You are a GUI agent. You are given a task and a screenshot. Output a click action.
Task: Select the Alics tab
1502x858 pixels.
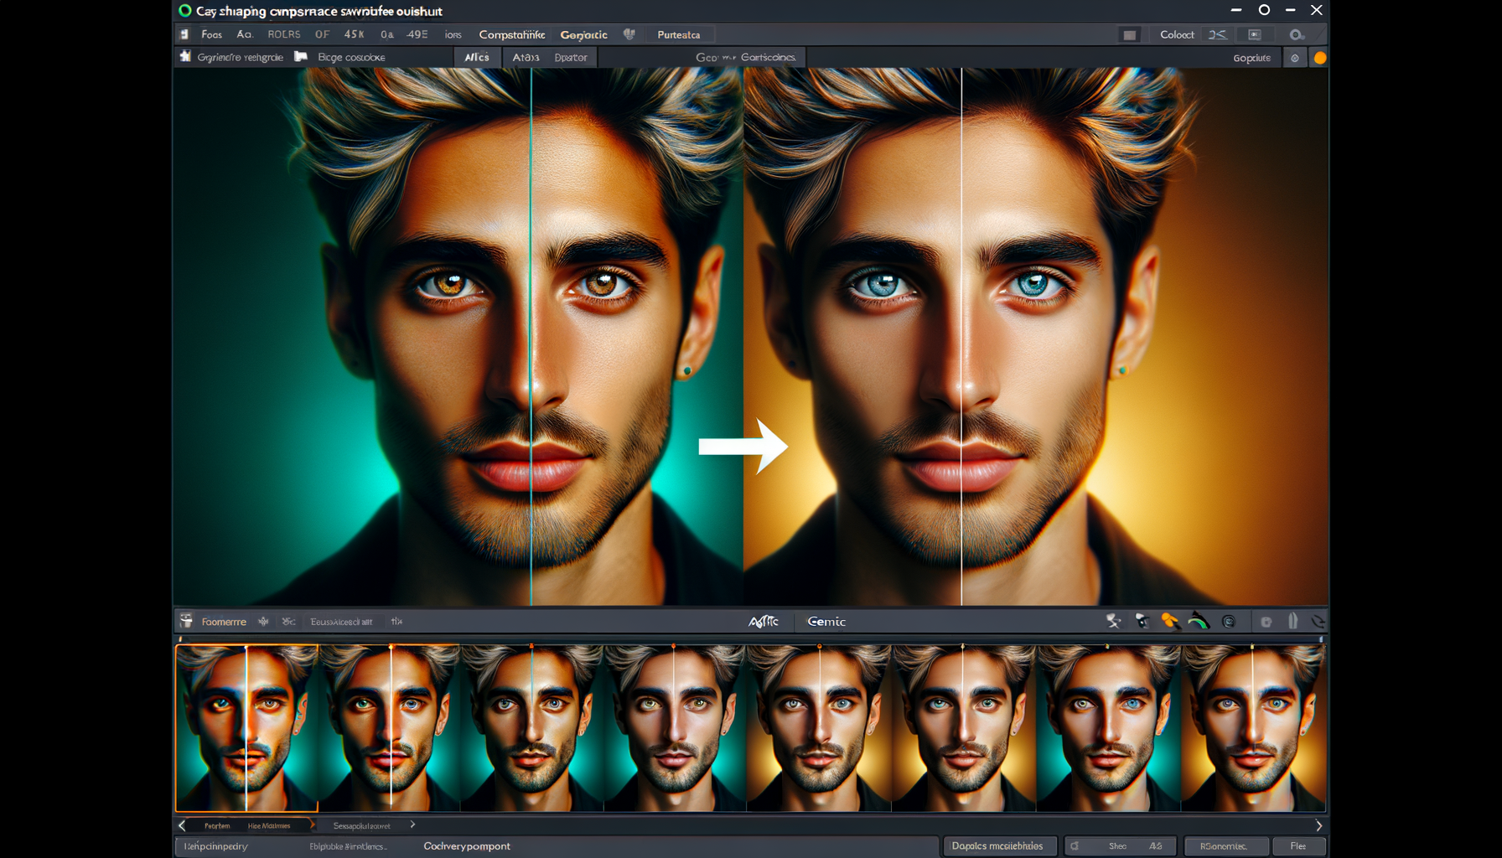pos(477,57)
